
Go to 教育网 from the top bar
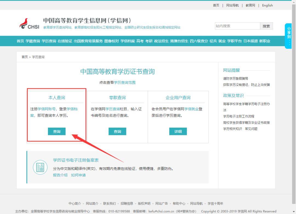point(250,5)
